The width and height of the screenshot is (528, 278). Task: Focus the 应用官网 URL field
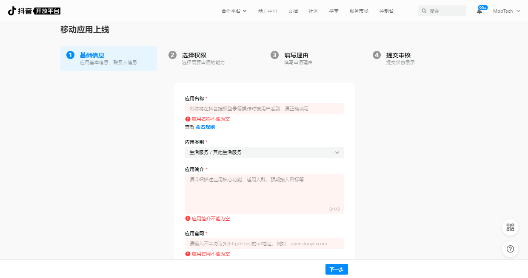pyautogui.click(x=264, y=244)
